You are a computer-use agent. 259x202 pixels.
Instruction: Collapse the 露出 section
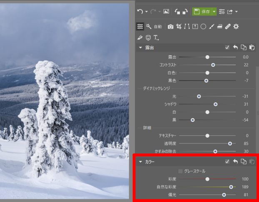click(140, 48)
